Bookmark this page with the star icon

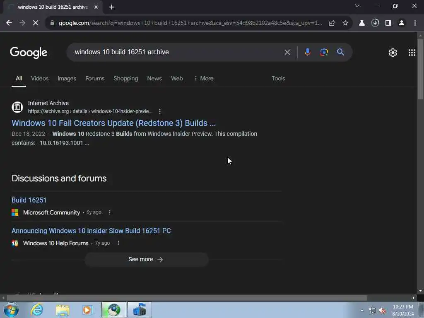(345, 23)
